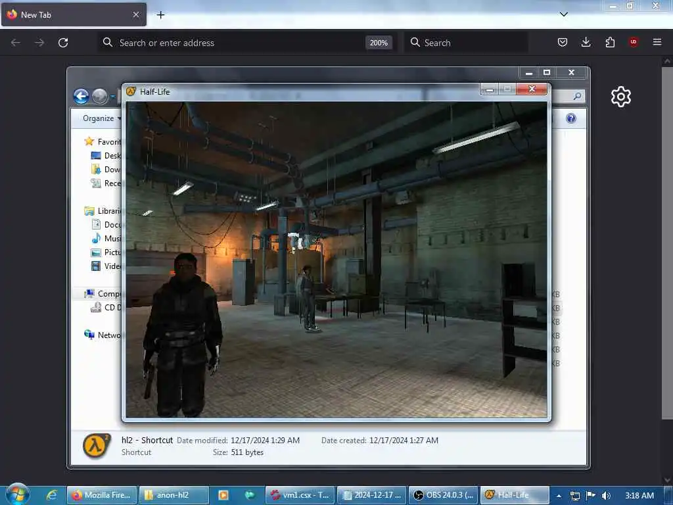The height and width of the screenshot is (505, 673).
Task: Open new tab page settings gear
Action: 620,96
